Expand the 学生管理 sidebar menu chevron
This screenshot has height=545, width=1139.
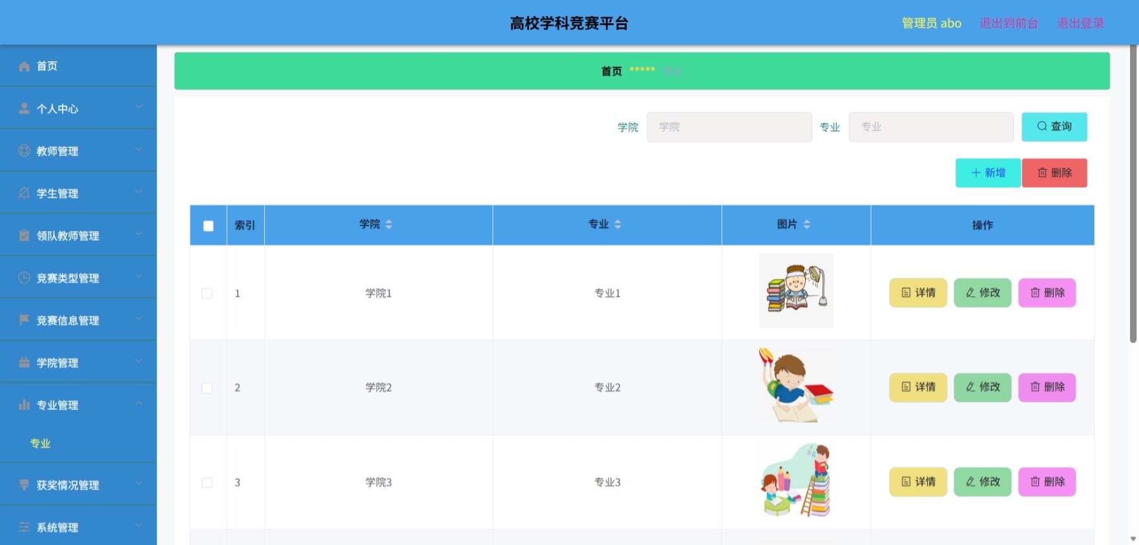(x=139, y=192)
